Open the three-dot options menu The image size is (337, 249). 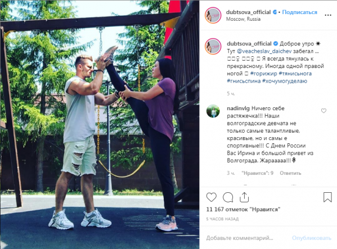click(328, 15)
